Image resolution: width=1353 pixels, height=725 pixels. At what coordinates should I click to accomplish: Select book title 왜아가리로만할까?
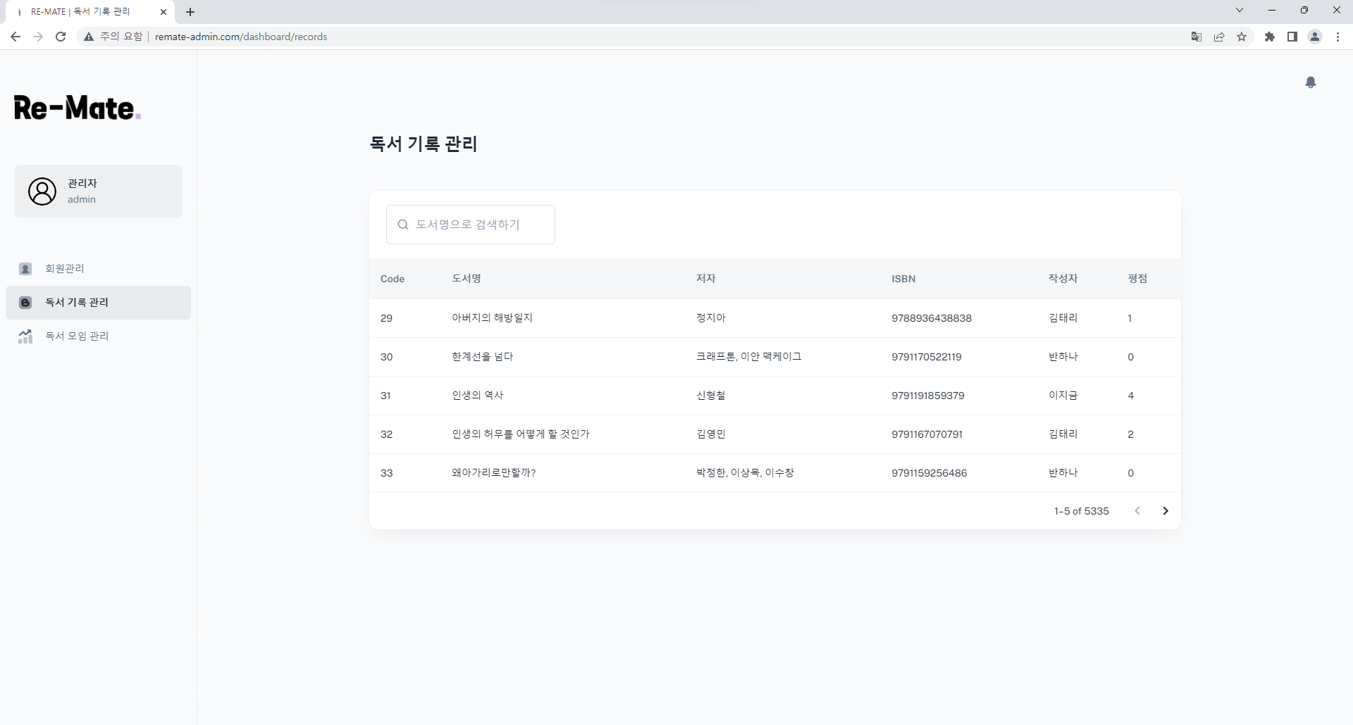[494, 473]
